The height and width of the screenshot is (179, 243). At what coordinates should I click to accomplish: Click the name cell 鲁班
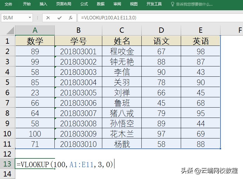[122, 103]
